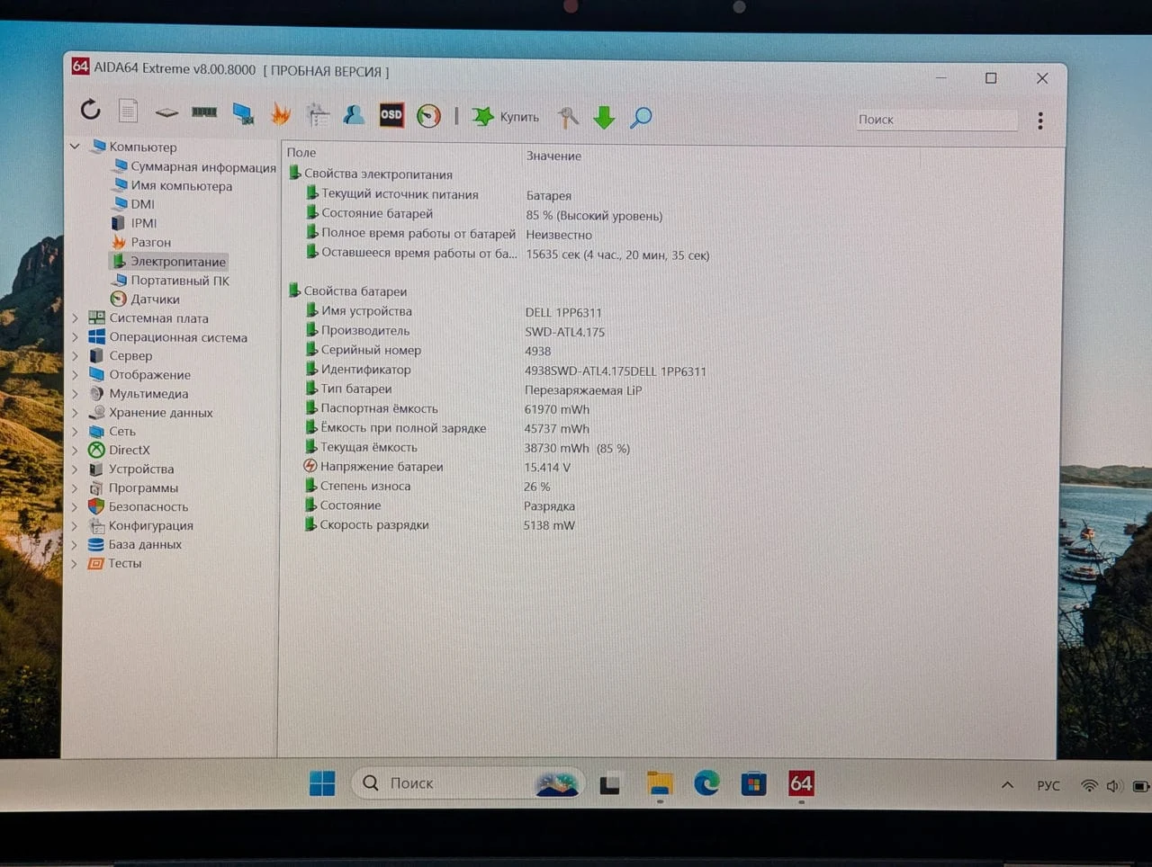Screen dimensions: 1152x867
Task: Click the Купить button label
Action: point(519,117)
